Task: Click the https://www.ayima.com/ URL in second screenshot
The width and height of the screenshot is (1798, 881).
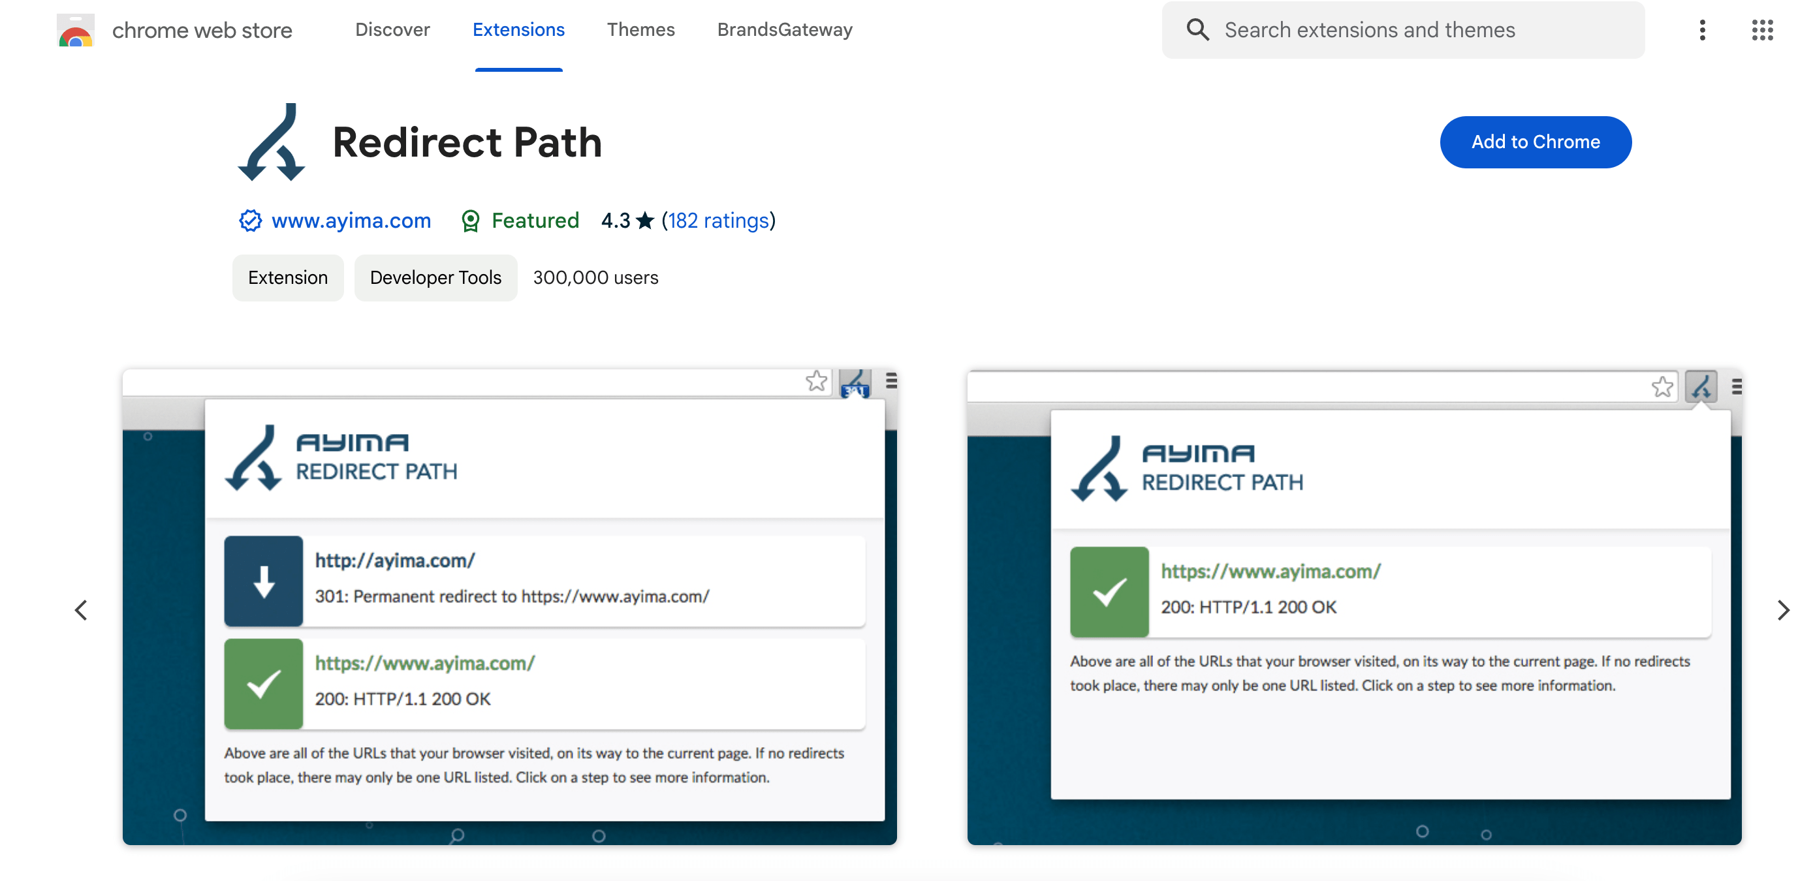Action: coord(1270,571)
